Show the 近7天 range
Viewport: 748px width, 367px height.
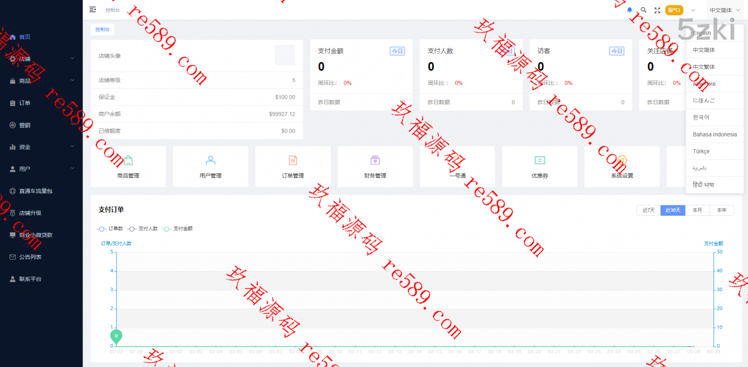click(649, 210)
